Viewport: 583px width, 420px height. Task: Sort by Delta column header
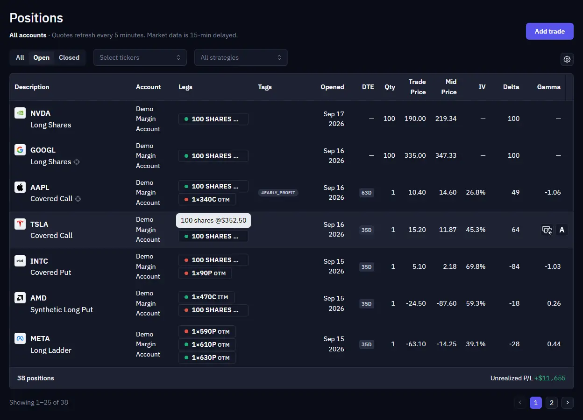(511, 87)
